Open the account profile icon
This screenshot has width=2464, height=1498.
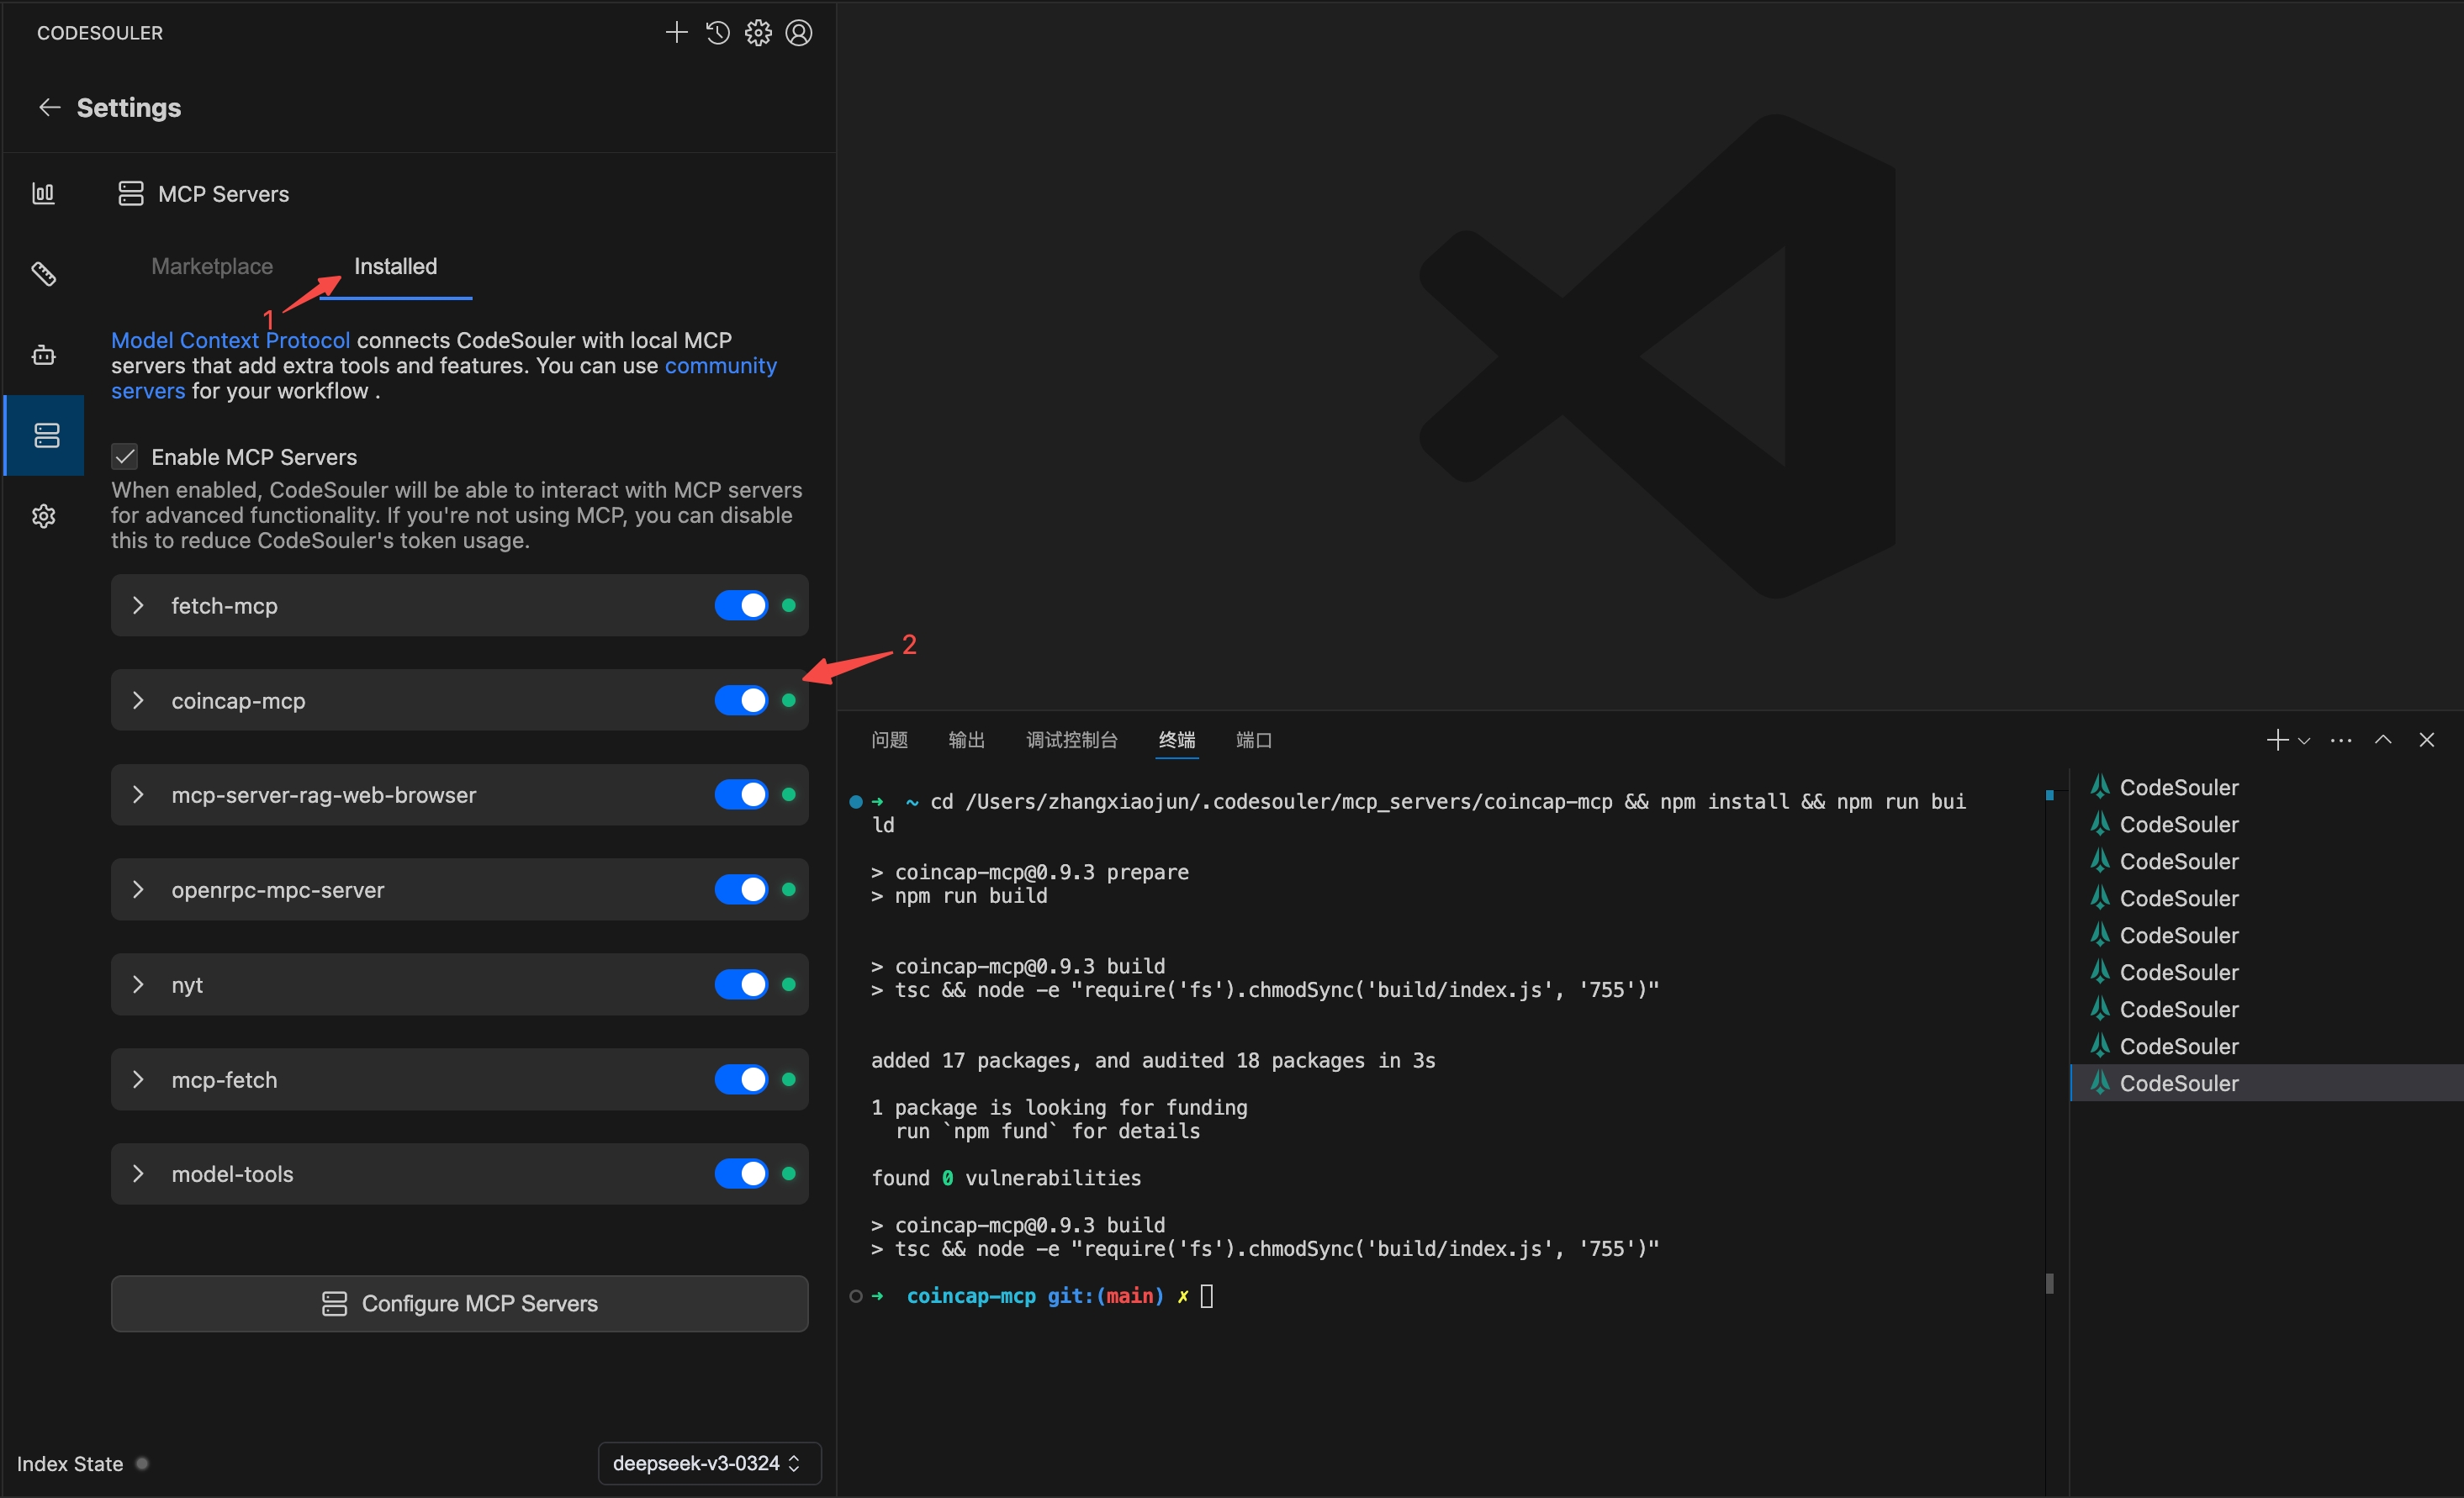[x=799, y=32]
